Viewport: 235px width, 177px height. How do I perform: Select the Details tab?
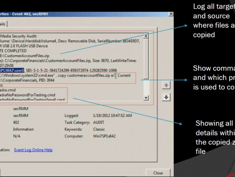[x=3, y=24]
